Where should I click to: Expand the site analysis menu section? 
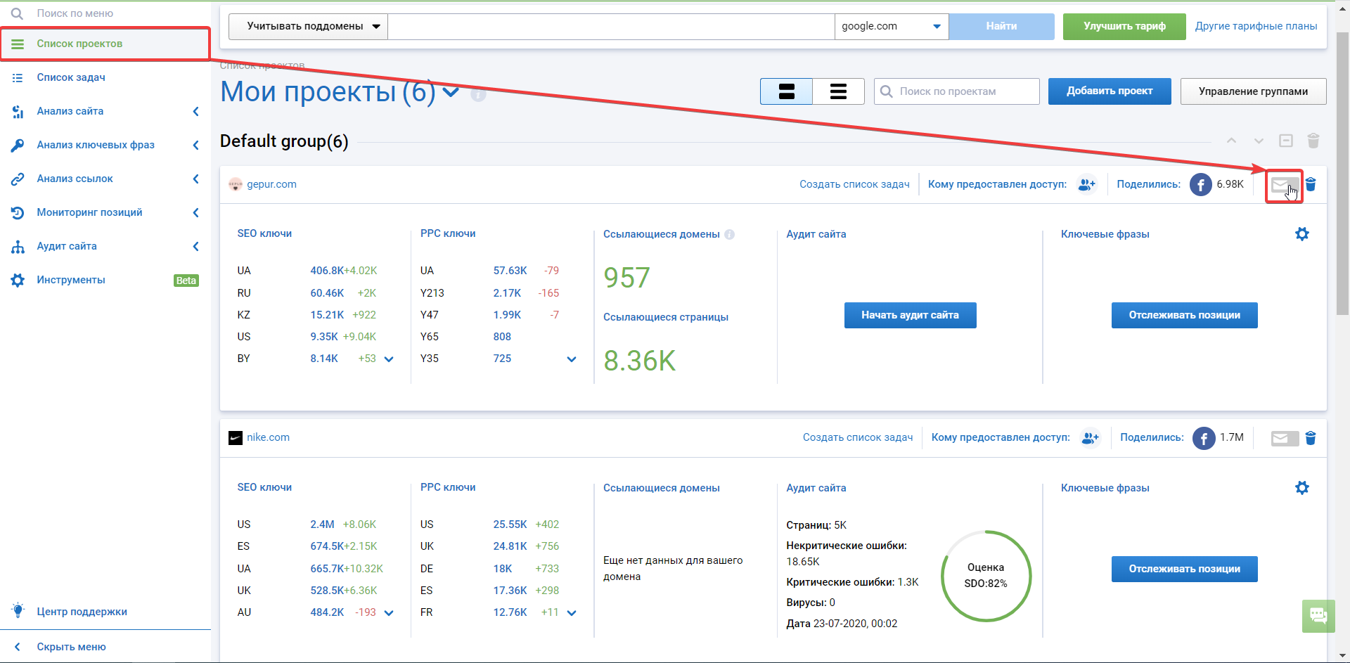pos(105,111)
